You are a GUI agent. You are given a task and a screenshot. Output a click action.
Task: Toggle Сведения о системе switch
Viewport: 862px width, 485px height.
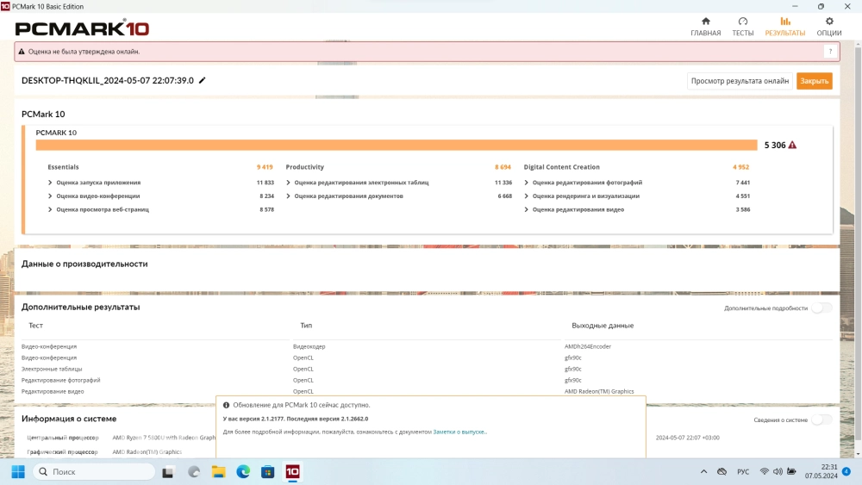coord(821,420)
